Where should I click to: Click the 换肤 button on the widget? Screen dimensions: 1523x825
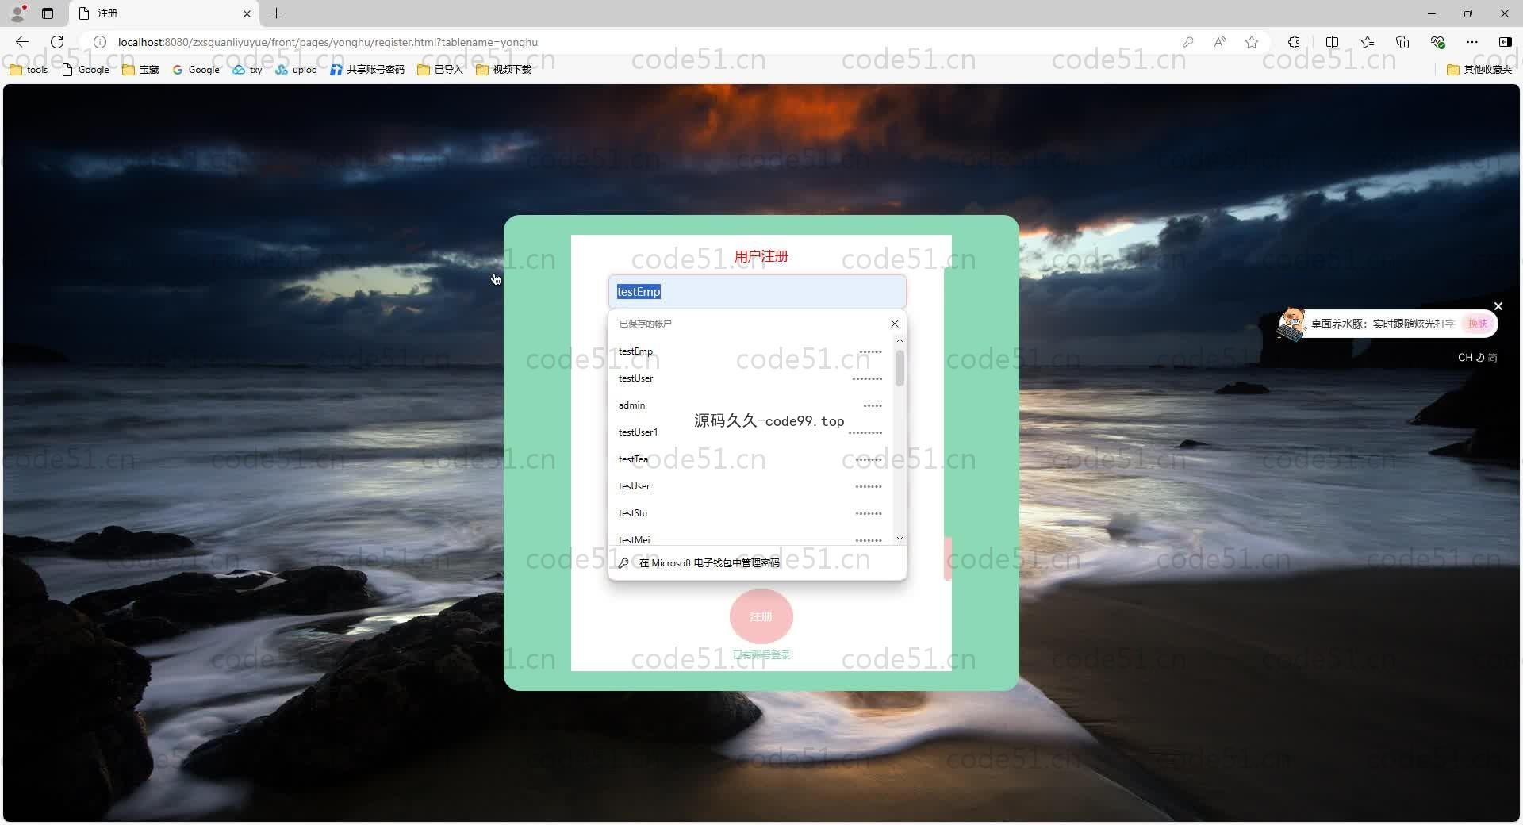(x=1477, y=324)
